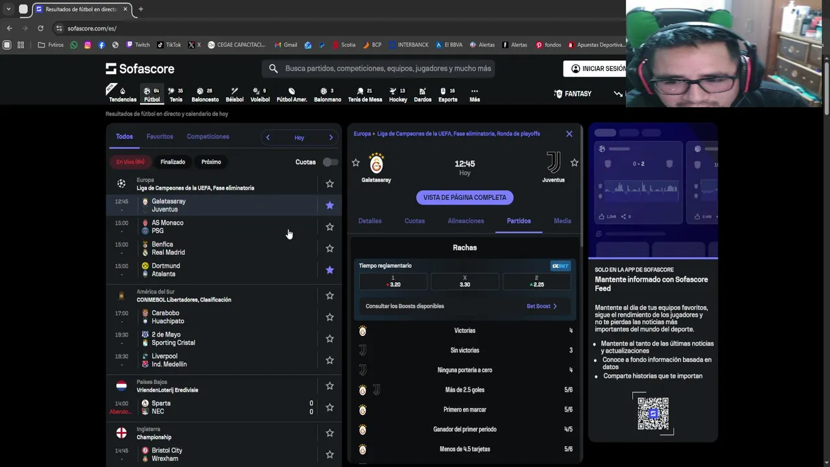Image resolution: width=830 pixels, height=467 pixels.
Task: Open the browser tab search dropdown
Action: [8, 9]
